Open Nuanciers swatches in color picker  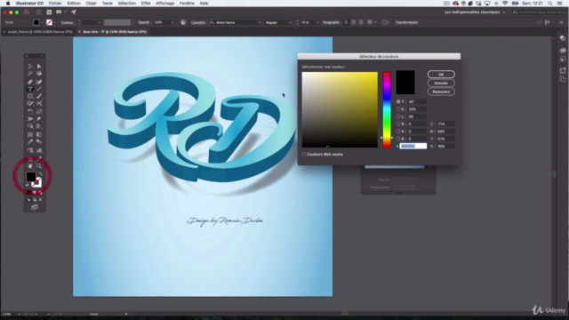441,92
